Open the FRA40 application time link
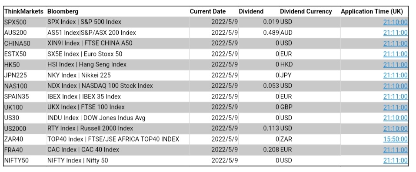 (x=395, y=150)
